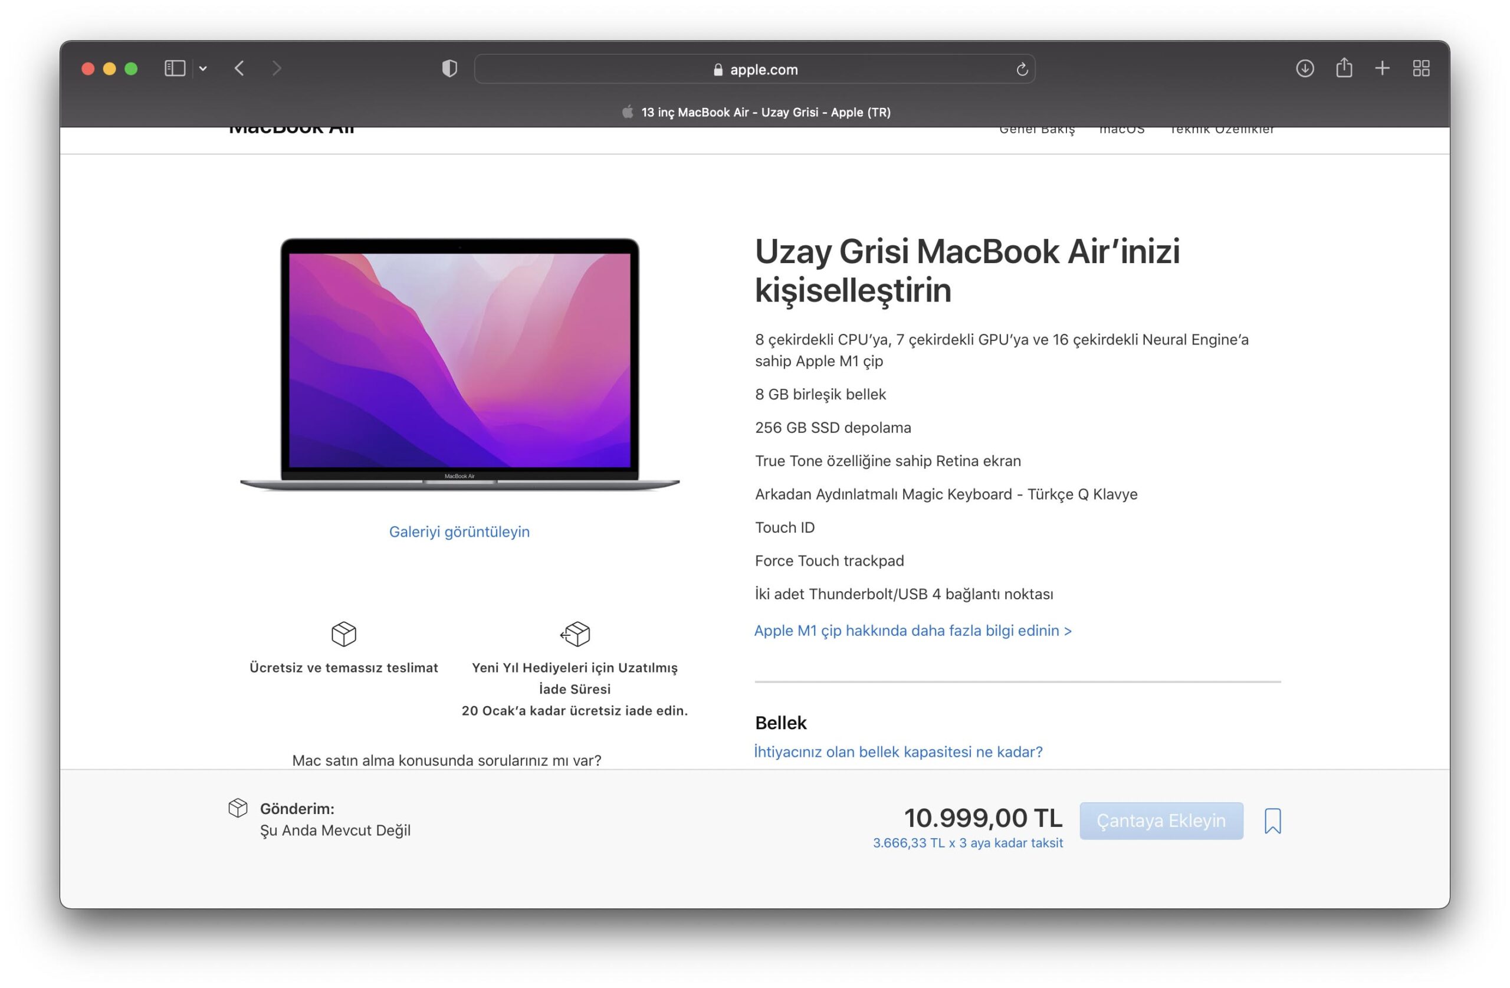Switch to the Genel Bakış tab
The height and width of the screenshot is (988, 1510).
pos(1037,130)
